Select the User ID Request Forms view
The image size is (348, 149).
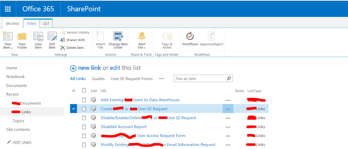point(132,79)
